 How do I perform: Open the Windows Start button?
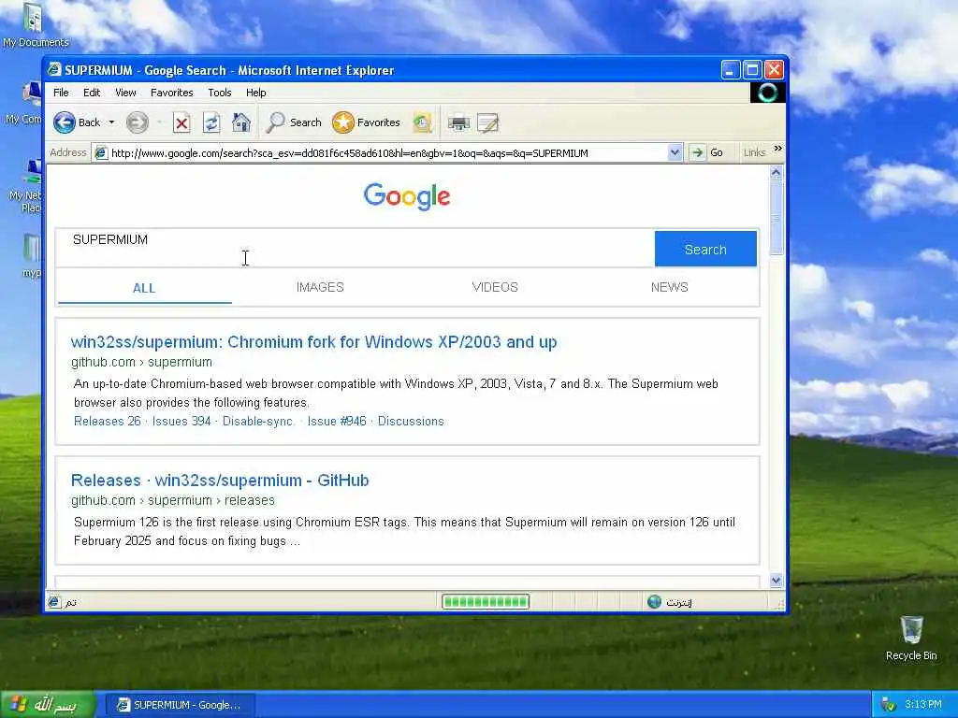(x=48, y=705)
